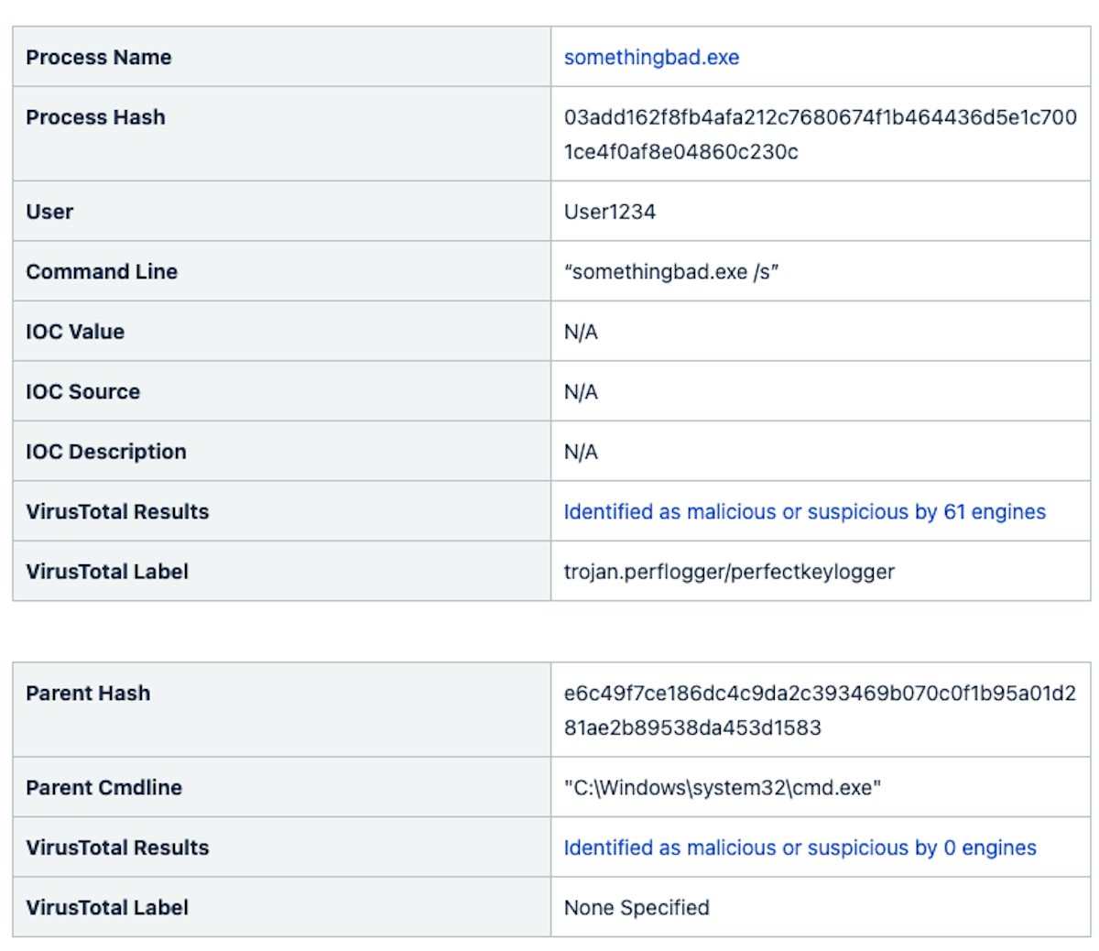Click the trojan.perflogger/perfectkeylogger label text
This screenshot has height=951, width=1099.
(729, 572)
